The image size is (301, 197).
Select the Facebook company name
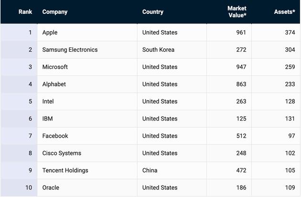coord(55,136)
